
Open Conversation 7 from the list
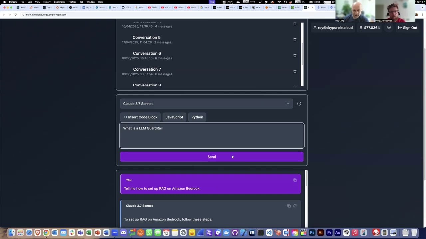click(147, 71)
